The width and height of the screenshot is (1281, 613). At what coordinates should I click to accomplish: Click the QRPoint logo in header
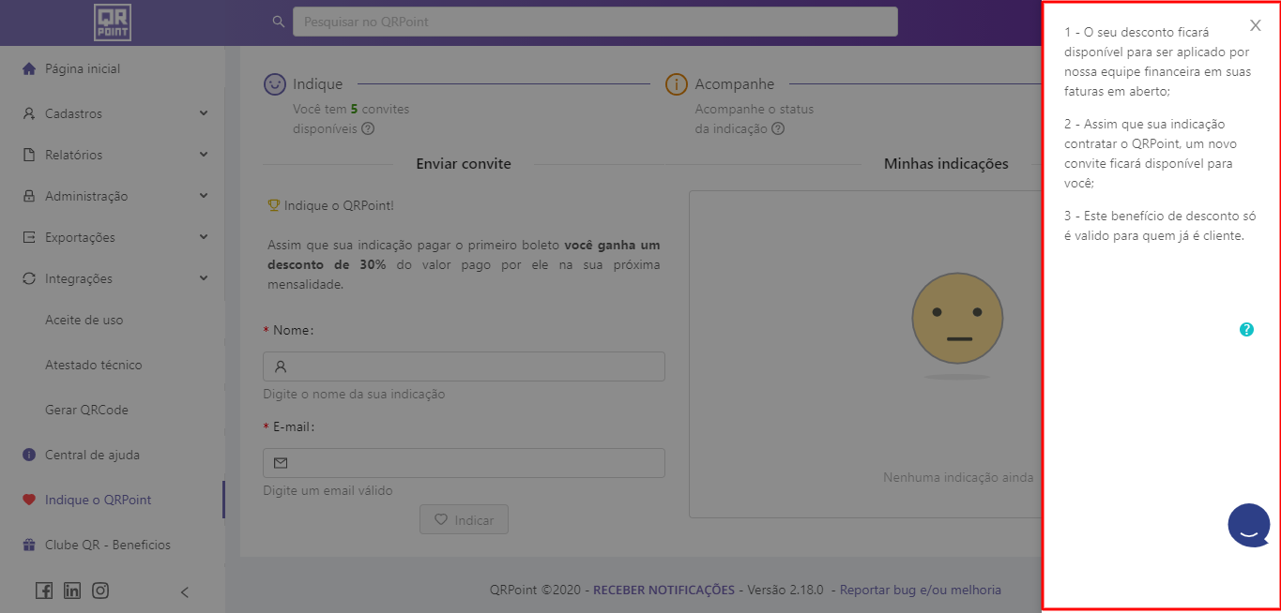(113, 22)
